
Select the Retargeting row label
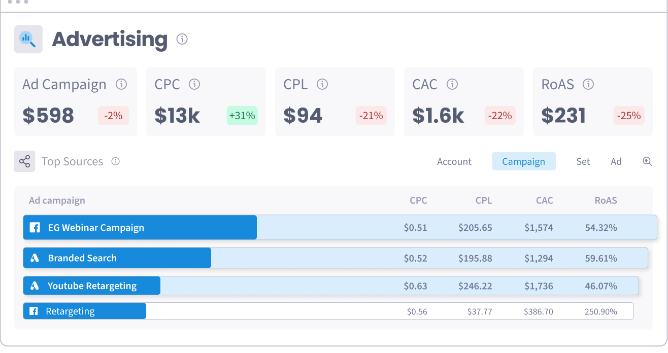point(70,311)
